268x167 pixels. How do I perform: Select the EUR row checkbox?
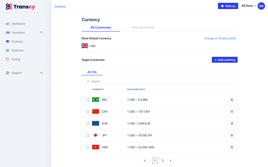pyautogui.click(x=88, y=123)
